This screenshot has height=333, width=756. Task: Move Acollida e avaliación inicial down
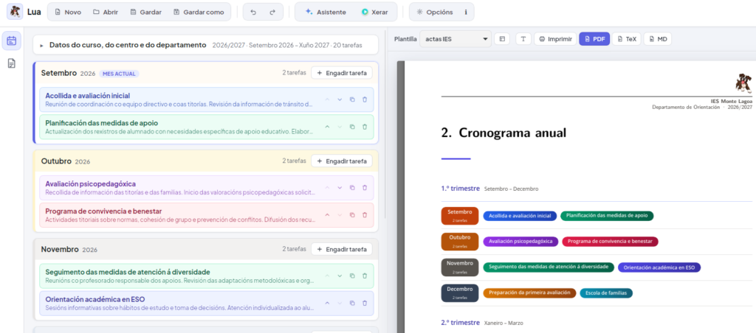coord(340,99)
